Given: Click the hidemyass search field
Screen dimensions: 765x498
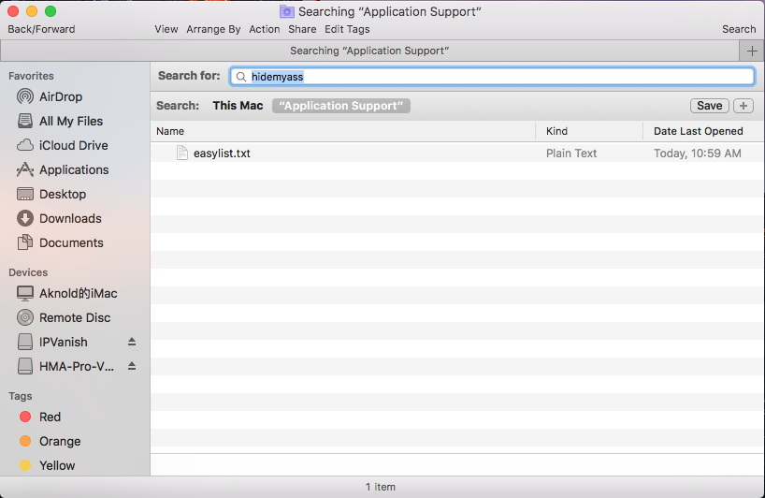Looking at the screenshot, I should tap(496, 77).
